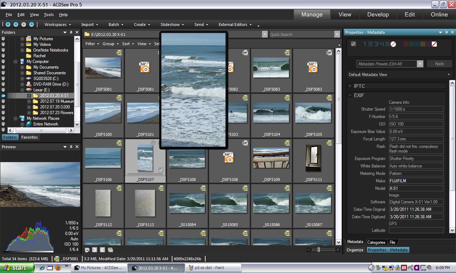This screenshot has width=456, height=273.
Task: Pin the Properties - Metadata panel
Action: [x=446, y=32]
